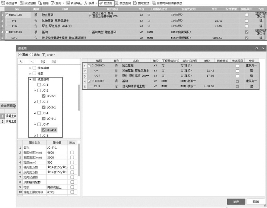
Task: Click the 4100.53 price cell in dialog
Action: coord(207,86)
